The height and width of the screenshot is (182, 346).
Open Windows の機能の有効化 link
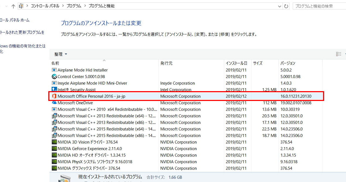(23, 49)
